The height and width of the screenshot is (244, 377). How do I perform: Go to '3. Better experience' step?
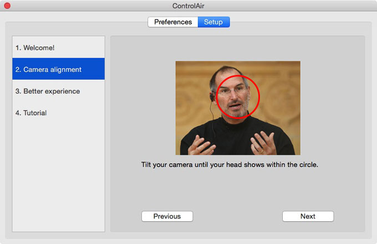58,91
